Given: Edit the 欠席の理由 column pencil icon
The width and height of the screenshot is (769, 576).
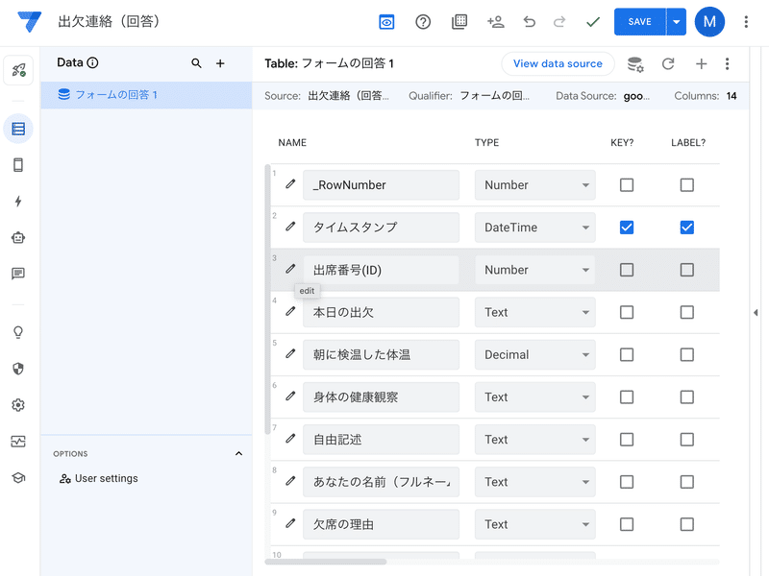Looking at the screenshot, I should (290, 523).
